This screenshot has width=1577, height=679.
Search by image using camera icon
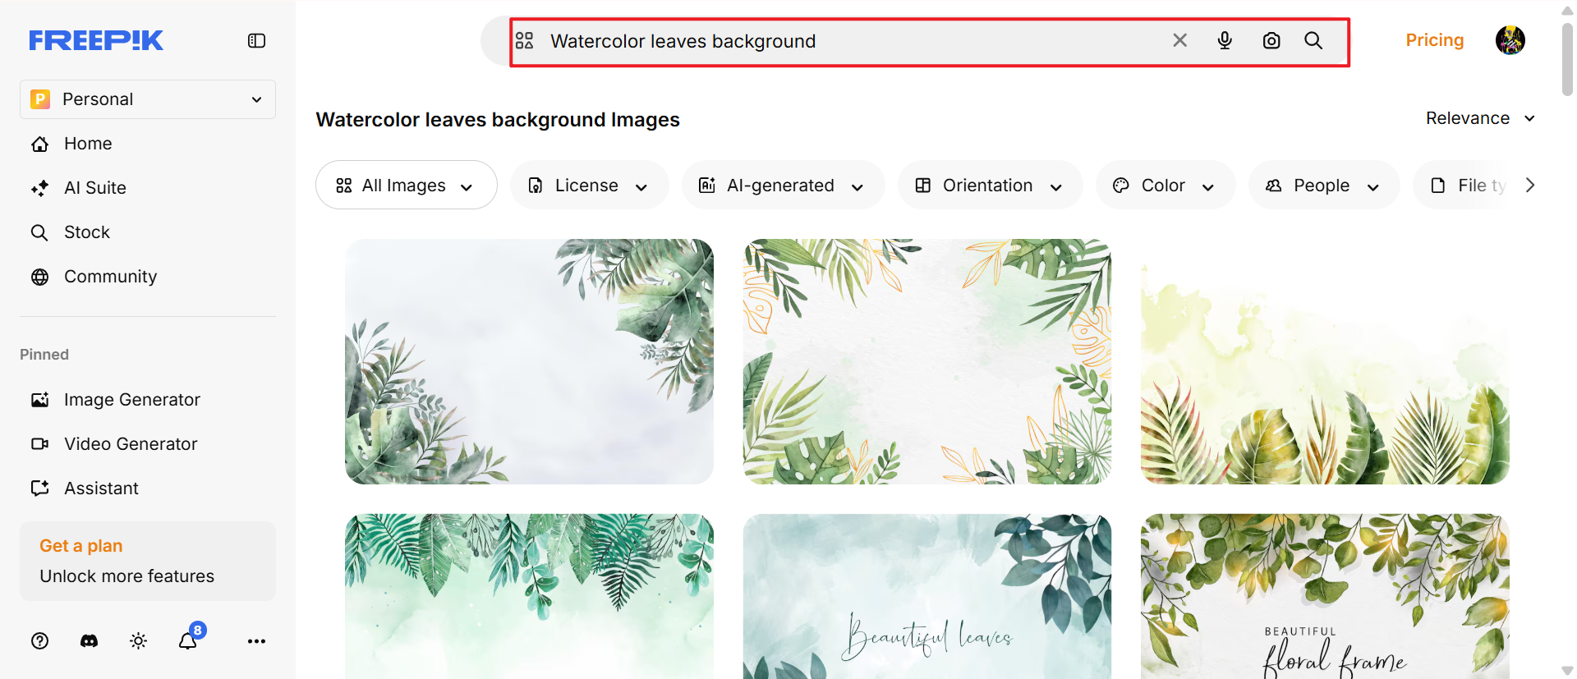coord(1271,40)
